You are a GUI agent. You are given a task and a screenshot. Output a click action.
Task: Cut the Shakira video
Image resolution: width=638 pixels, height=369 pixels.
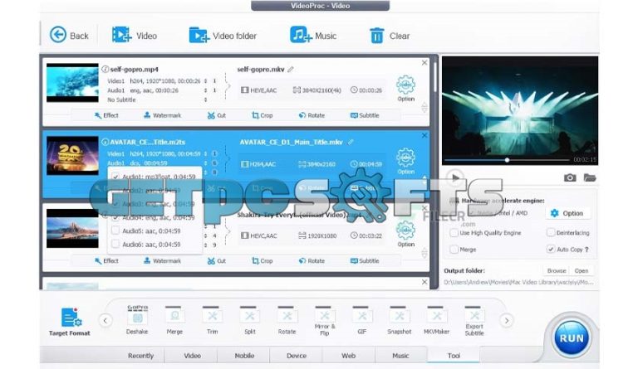coord(217,260)
